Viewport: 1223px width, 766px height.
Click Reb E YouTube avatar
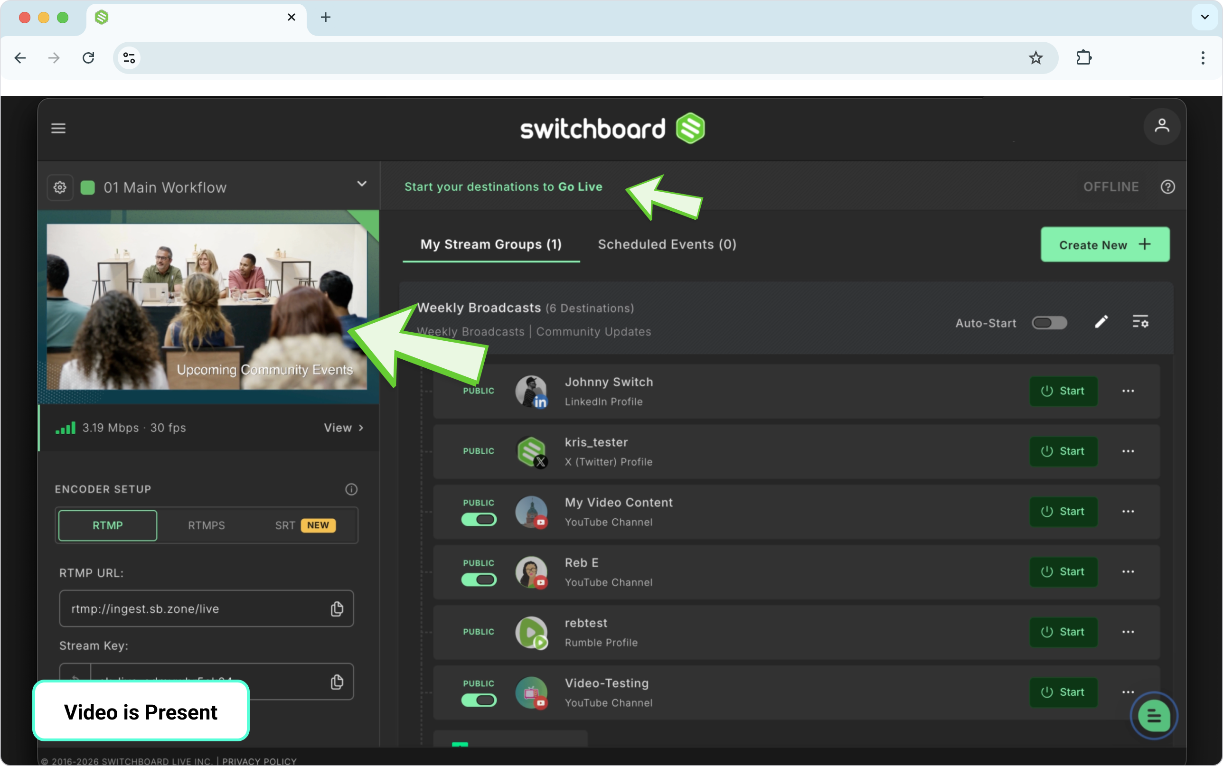click(531, 572)
